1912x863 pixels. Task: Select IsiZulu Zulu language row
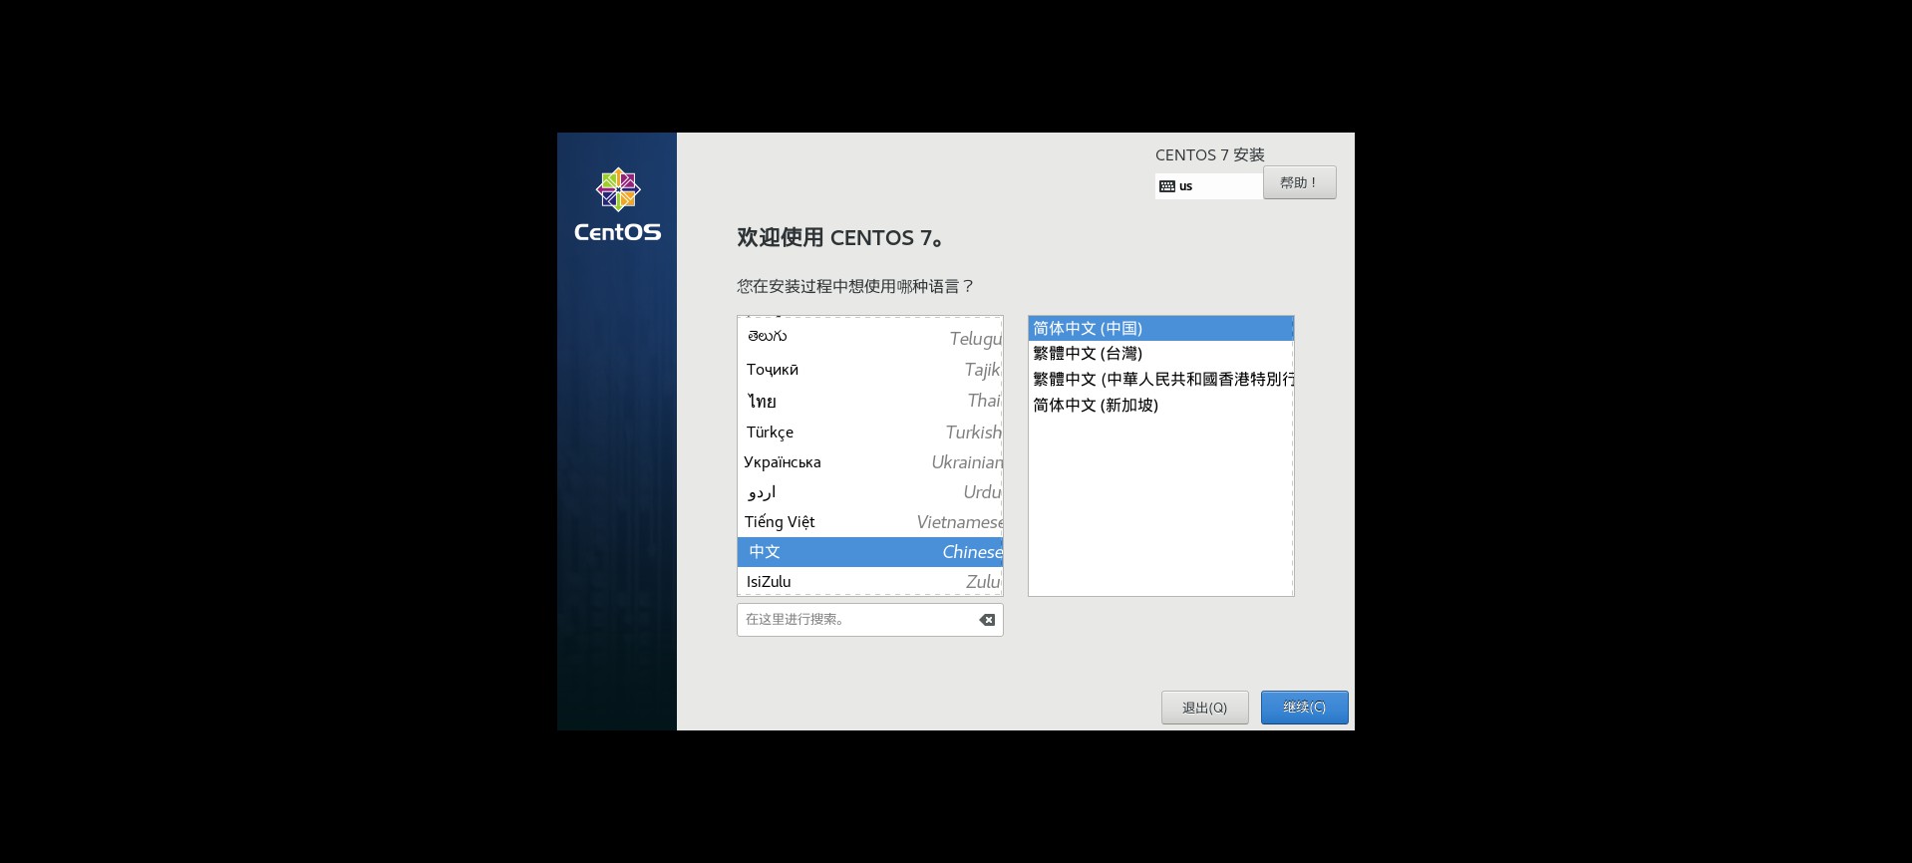pos(870,582)
